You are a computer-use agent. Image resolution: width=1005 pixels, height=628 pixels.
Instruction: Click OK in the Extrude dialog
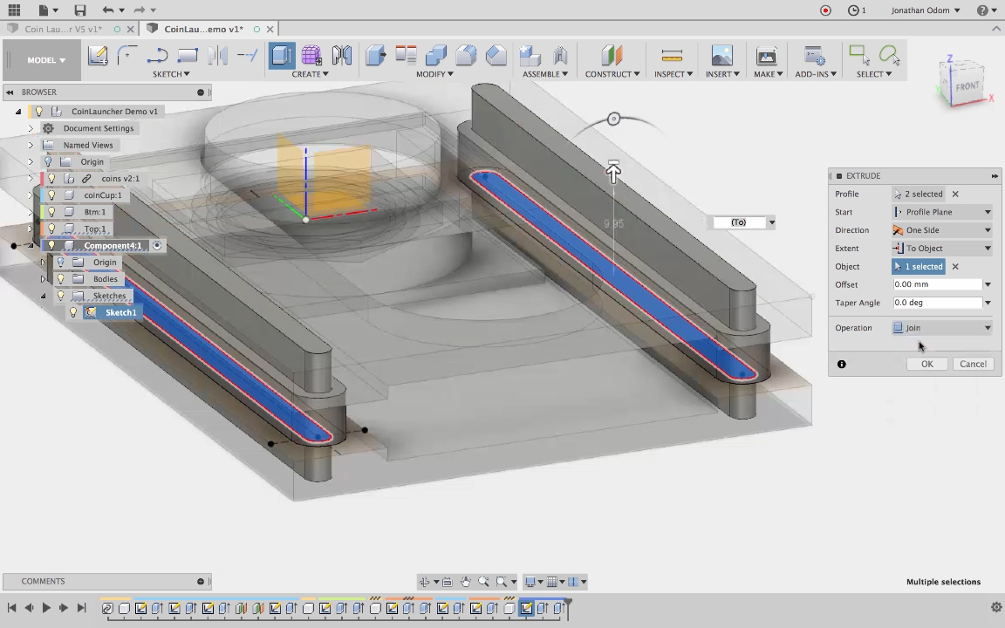926,364
